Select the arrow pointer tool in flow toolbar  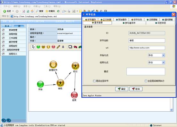pyautogui.click(x=33, y=47)
